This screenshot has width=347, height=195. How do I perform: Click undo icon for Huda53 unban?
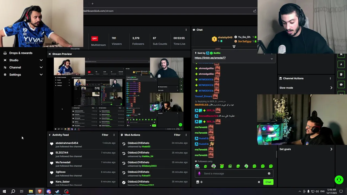coord(124,144)
